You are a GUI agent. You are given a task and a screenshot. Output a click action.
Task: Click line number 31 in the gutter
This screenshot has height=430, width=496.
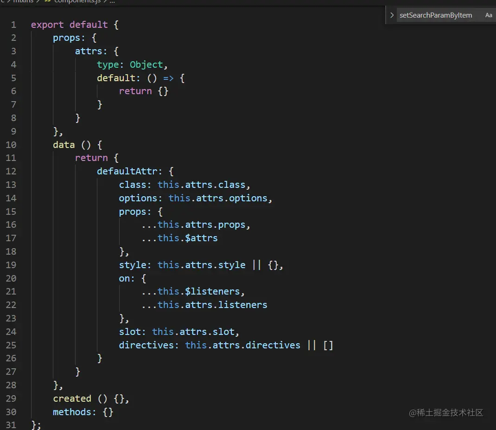(11, 425)
